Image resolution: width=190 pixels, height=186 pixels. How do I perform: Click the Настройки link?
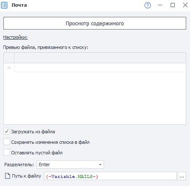[16, 37]
